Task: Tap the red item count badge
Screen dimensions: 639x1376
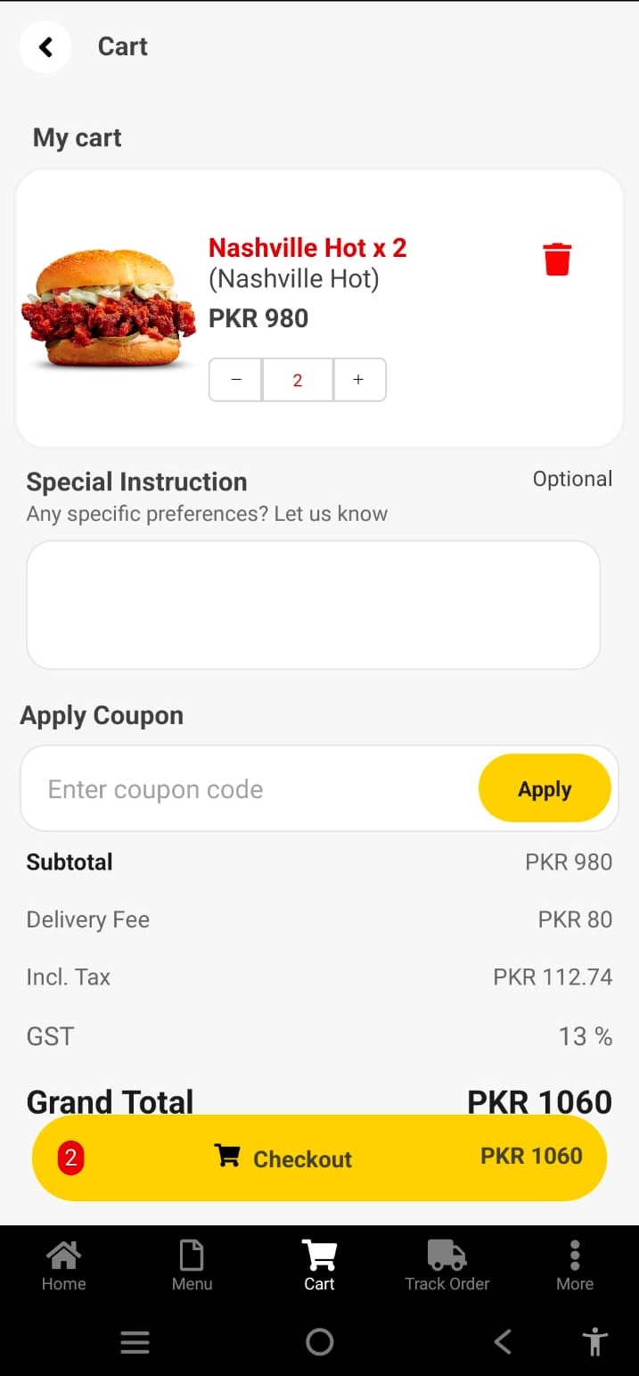Action: pos(70,1158)
